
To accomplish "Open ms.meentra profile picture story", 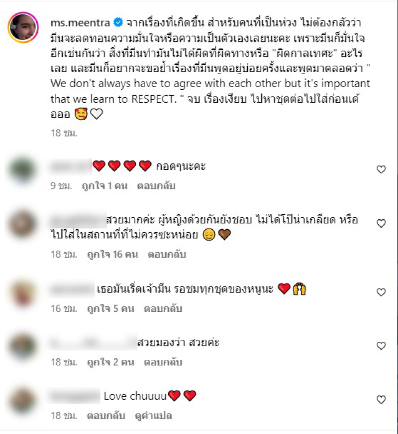I will (23, 27).
